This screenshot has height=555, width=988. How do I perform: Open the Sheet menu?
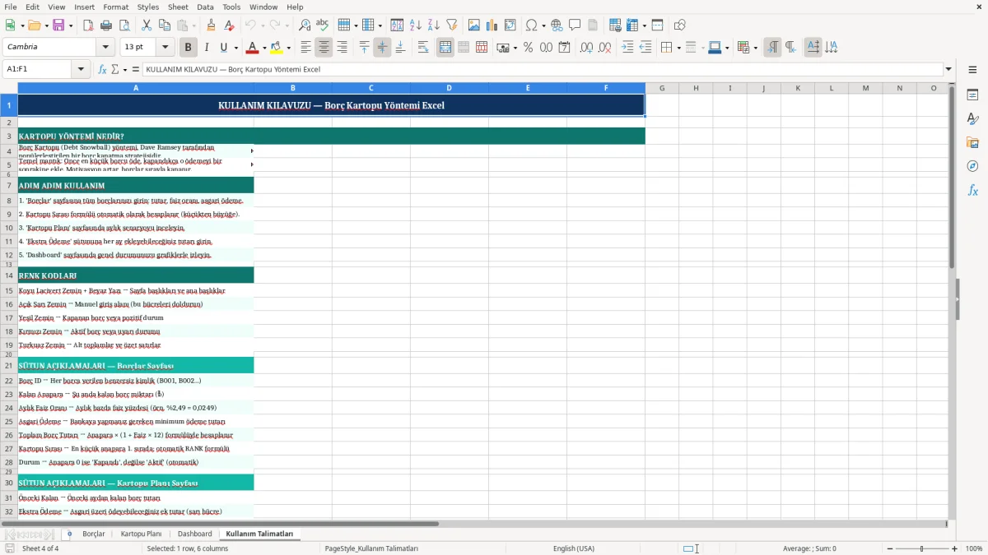point(178,7)
